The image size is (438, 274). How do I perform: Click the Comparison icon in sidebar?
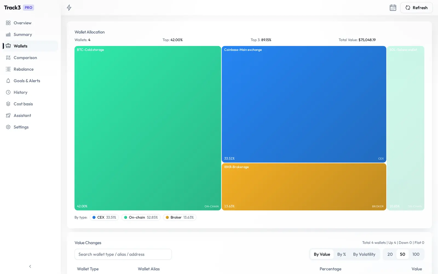[x=8, y=58]
